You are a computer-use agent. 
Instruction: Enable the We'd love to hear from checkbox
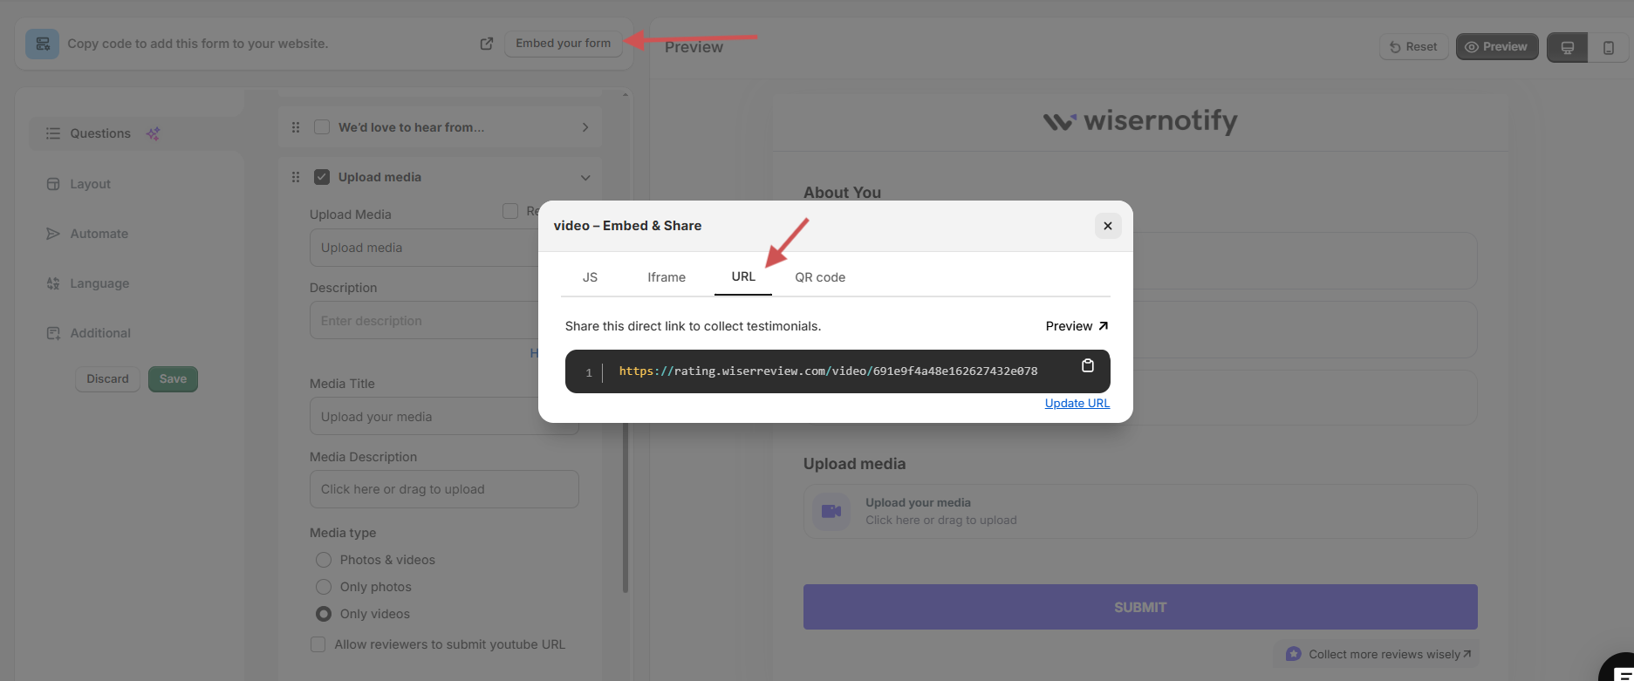(322, 127)
